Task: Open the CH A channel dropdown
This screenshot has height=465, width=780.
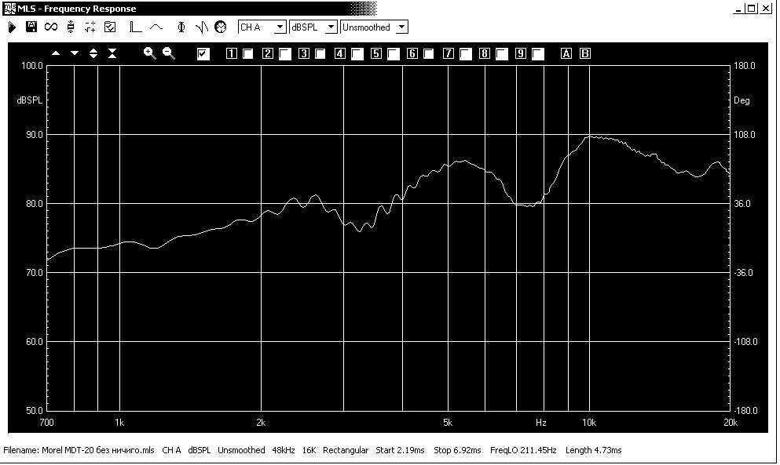Action: [280, 27]
